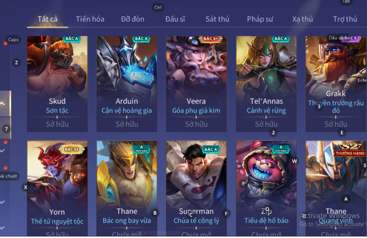Click the BẬC SS badge on Yorn
367x238 pixels.
tap(72, 149)
